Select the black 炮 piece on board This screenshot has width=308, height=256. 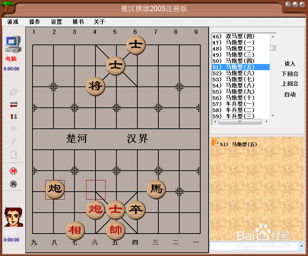55,189
